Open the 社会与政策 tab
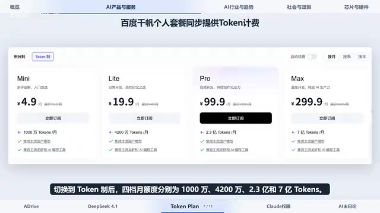This screenshot has width=380, height=213. click(299, 7)
